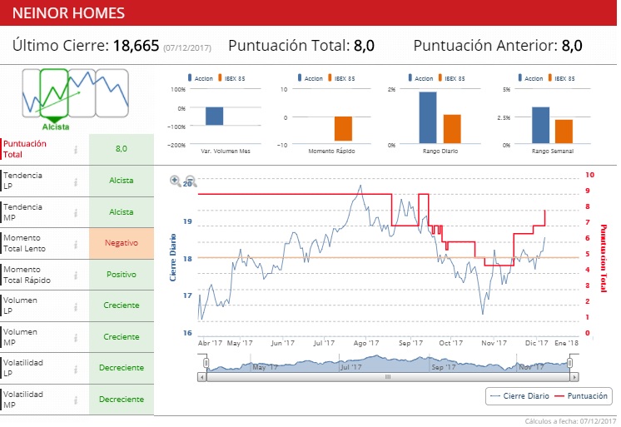Screen dimensions: 621x427
Task: Toggle Puntuación series in legend
Action: (x=581, y=395)
